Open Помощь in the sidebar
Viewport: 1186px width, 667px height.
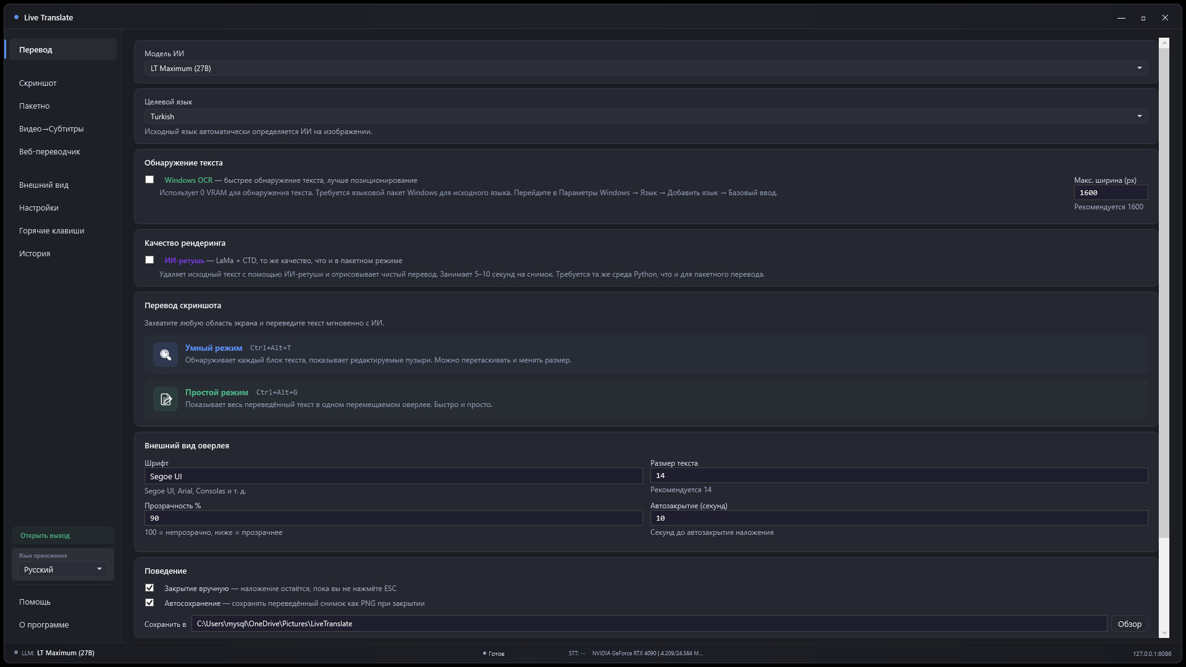(62, 602)
